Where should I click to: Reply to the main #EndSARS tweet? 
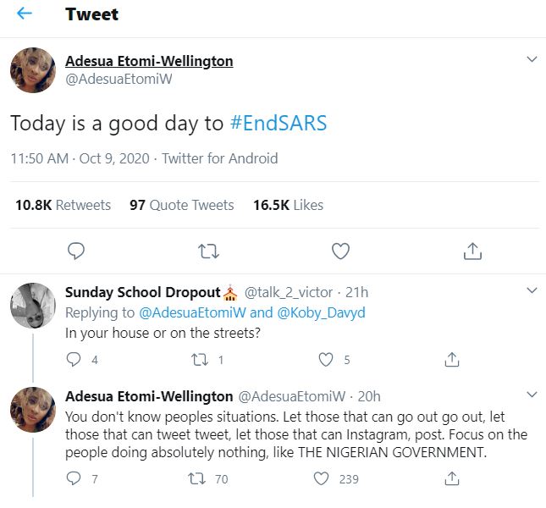pyautogui.click(x=76, y=251)
